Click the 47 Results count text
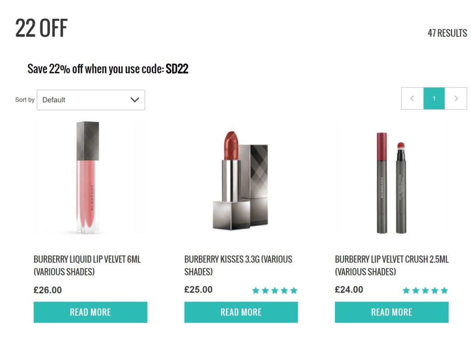This screenshot has width=471, height=338. click(447, 33)
